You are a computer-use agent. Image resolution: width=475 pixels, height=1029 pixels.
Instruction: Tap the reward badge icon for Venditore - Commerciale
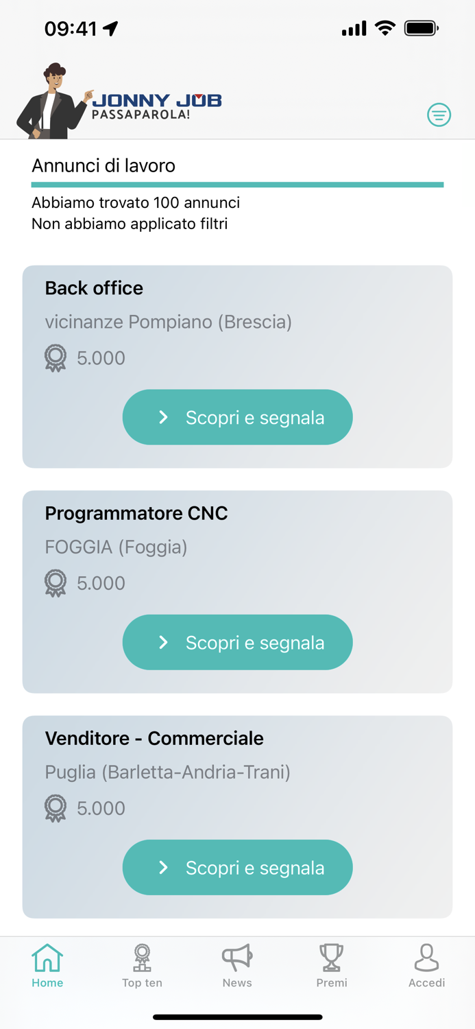point(56,808)
